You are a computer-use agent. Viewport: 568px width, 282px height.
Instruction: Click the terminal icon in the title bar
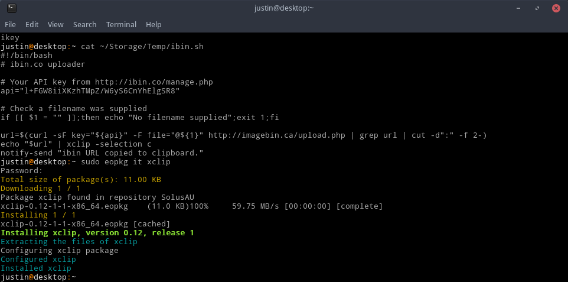pos(12,8)
